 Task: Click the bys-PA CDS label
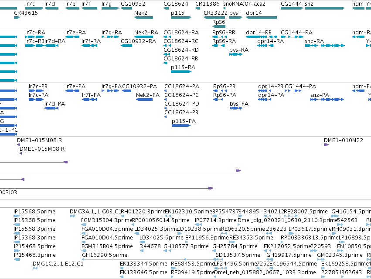(239, 104)
